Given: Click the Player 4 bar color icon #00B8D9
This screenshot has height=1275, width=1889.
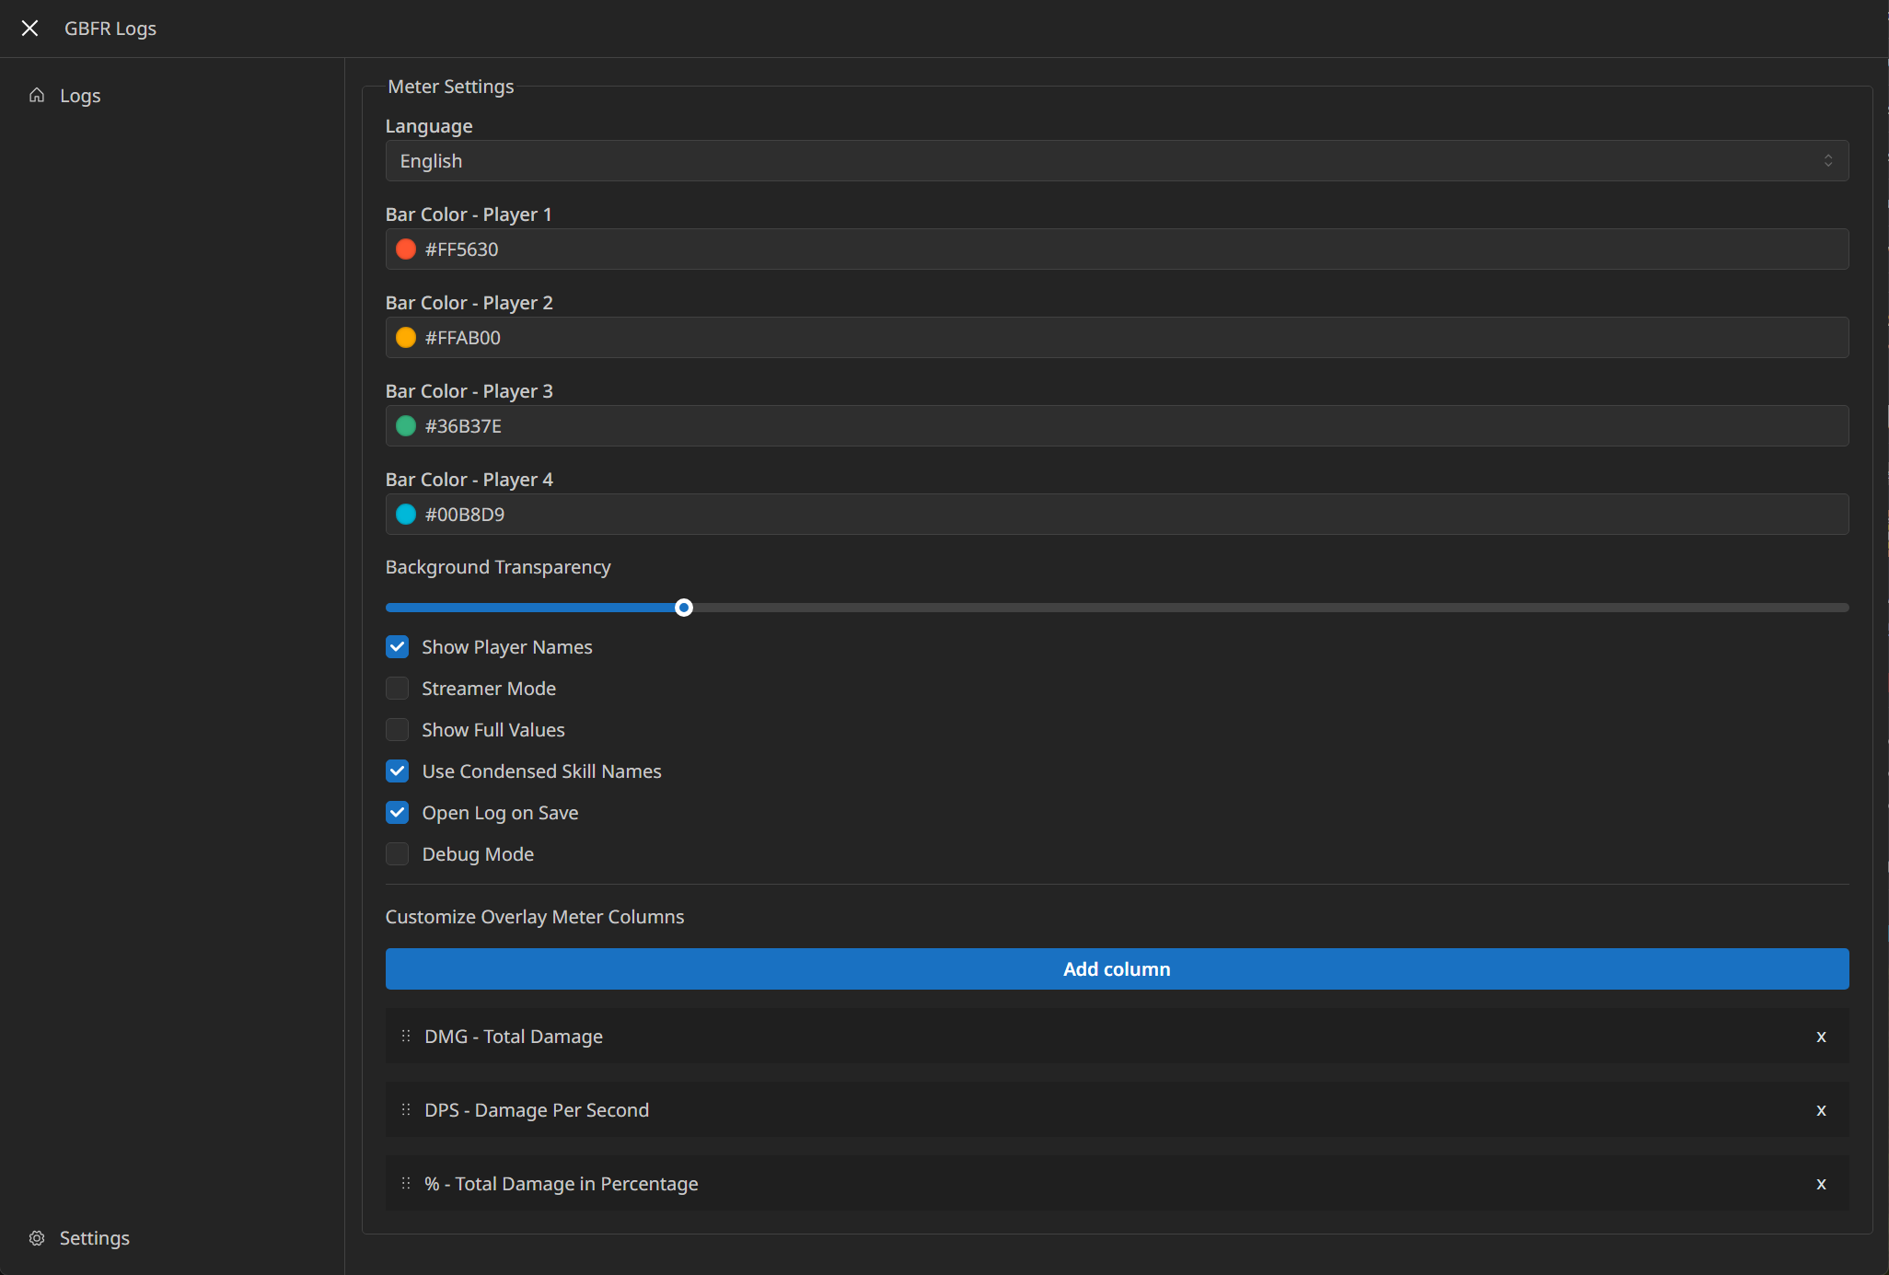Looking at the screenshot, I should 407,514.
